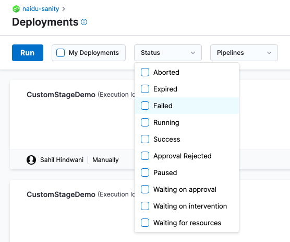The image size is (290, 242).
Task: Click the breadcrumb chevron after naidu-sanity
Action: [64, 9]
